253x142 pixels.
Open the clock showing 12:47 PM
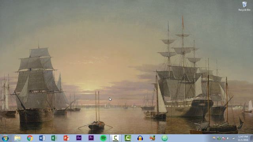pos(243,138)
